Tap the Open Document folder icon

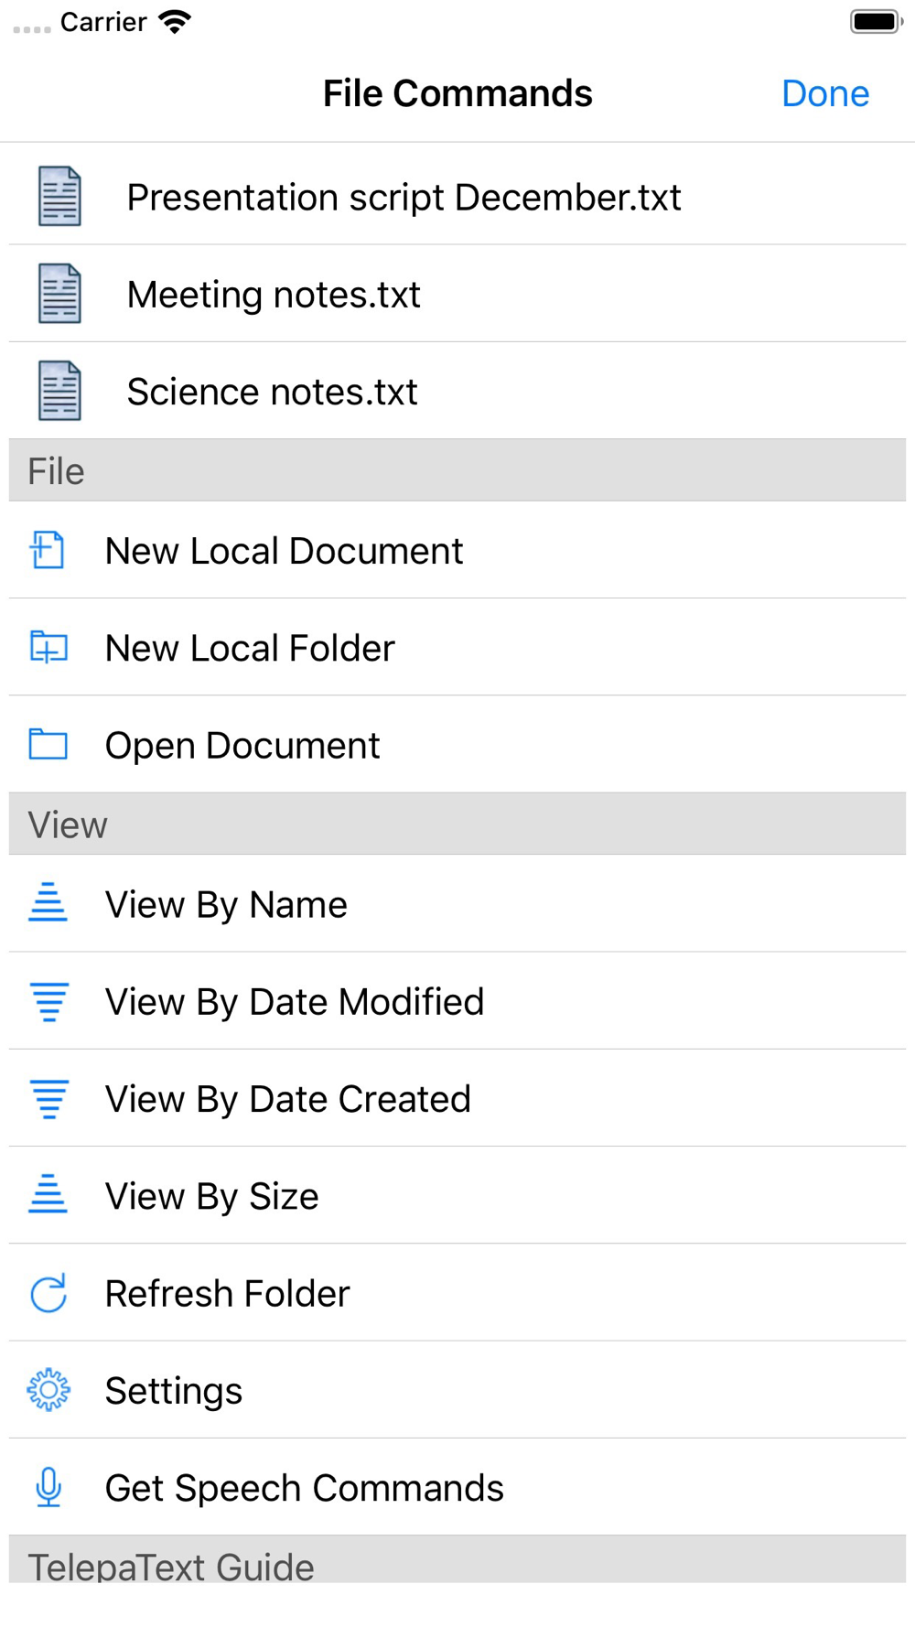coord(48,745)
